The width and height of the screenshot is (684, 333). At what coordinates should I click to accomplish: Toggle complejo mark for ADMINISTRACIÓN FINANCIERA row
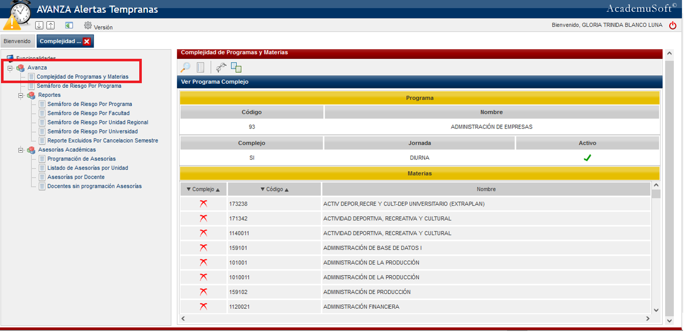click(203, 307)
